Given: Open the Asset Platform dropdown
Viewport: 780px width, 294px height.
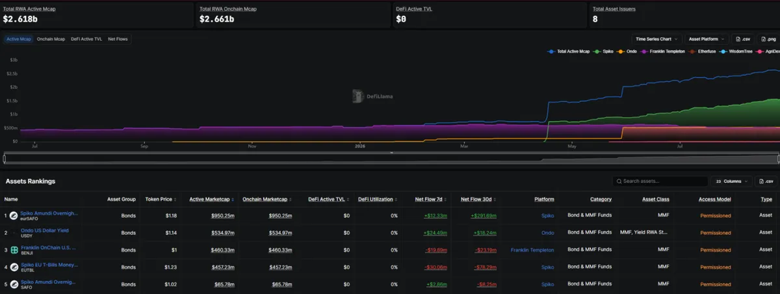Looking at the screenshot, I should tap(707, 39).
